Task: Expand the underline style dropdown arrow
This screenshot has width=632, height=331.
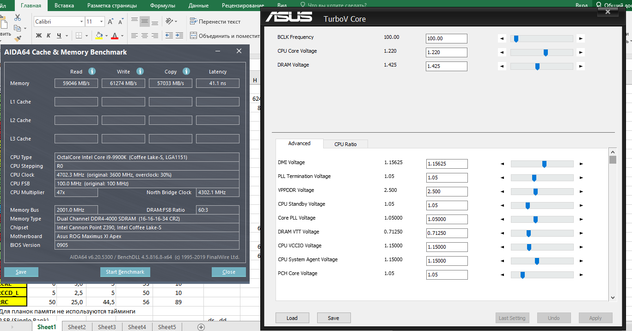Action: coord(67,36)
